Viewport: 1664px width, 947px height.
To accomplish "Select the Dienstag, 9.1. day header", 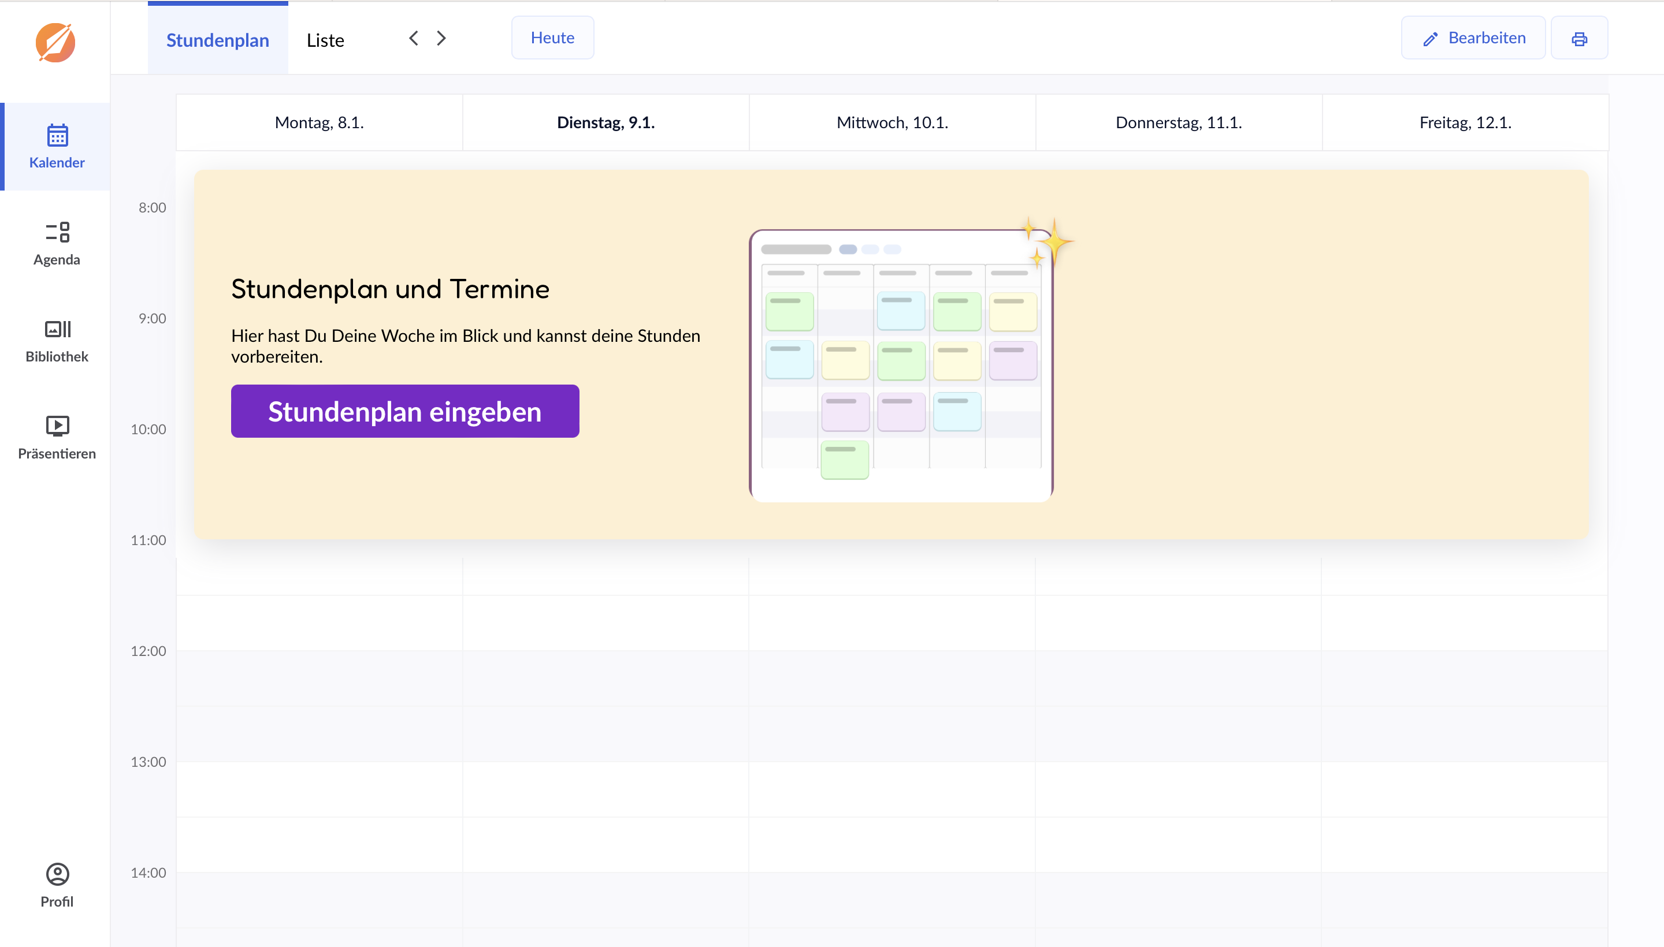I will point(605,122).
